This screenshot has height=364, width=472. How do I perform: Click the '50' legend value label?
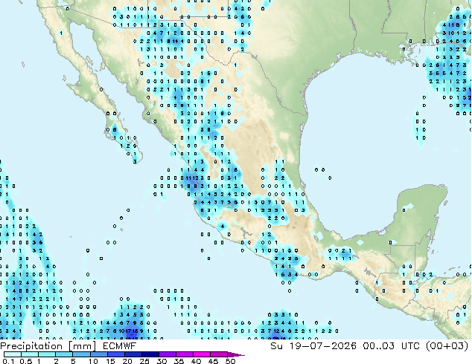[230, 361]
